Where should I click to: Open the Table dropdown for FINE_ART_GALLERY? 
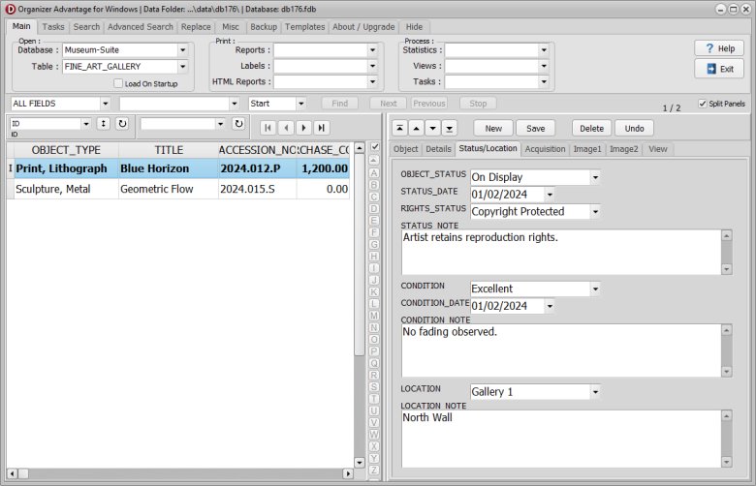tap(182, 67)
